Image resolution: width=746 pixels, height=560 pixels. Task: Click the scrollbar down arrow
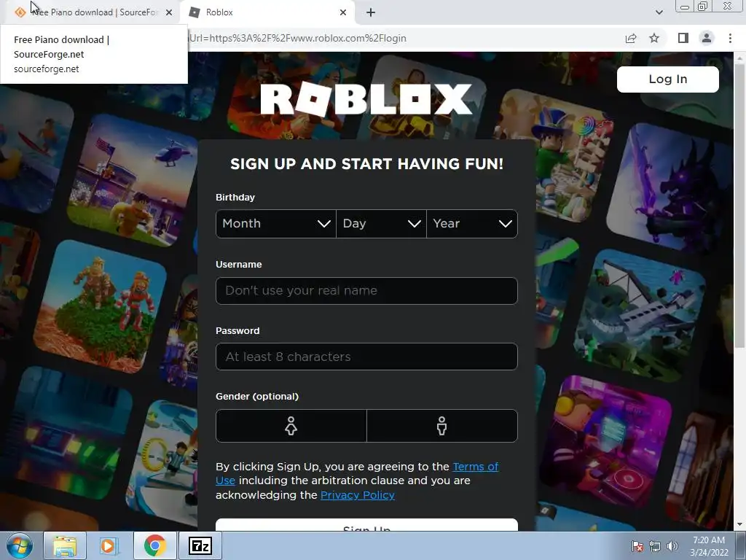[x=739, y=525]
